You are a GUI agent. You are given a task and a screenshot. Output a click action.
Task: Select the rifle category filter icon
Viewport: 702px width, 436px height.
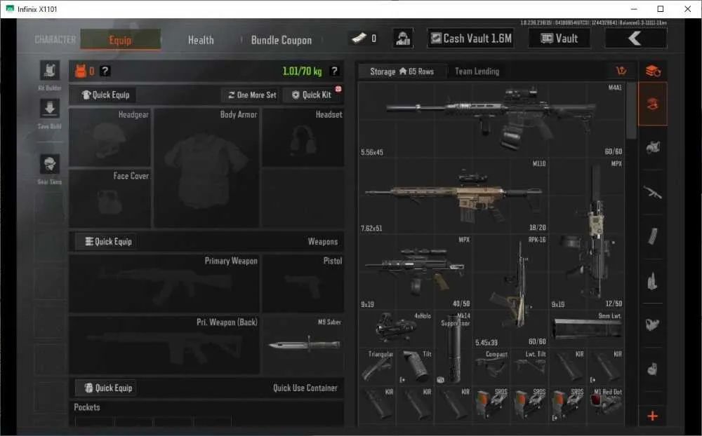point(652,192)
